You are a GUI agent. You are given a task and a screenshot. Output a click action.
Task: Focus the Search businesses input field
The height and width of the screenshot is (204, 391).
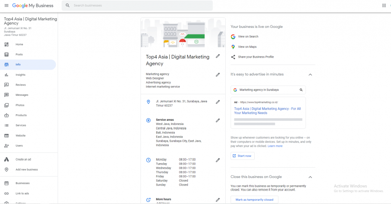point(141,6)
